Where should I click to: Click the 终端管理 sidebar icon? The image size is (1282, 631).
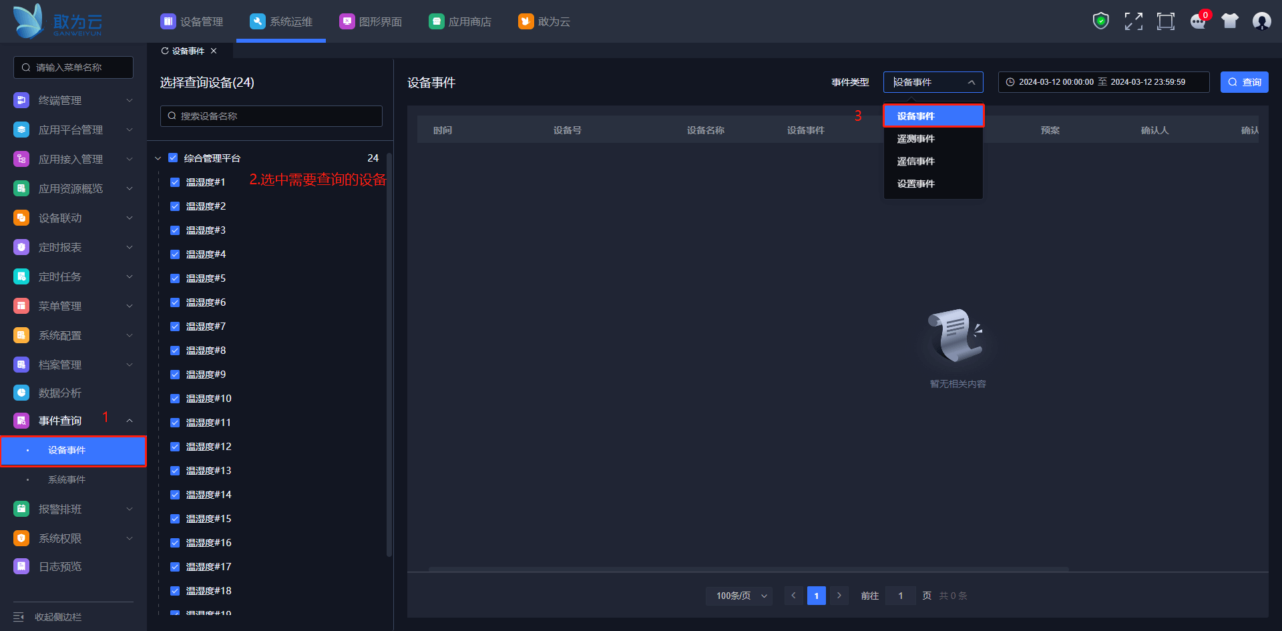(21, 100)
